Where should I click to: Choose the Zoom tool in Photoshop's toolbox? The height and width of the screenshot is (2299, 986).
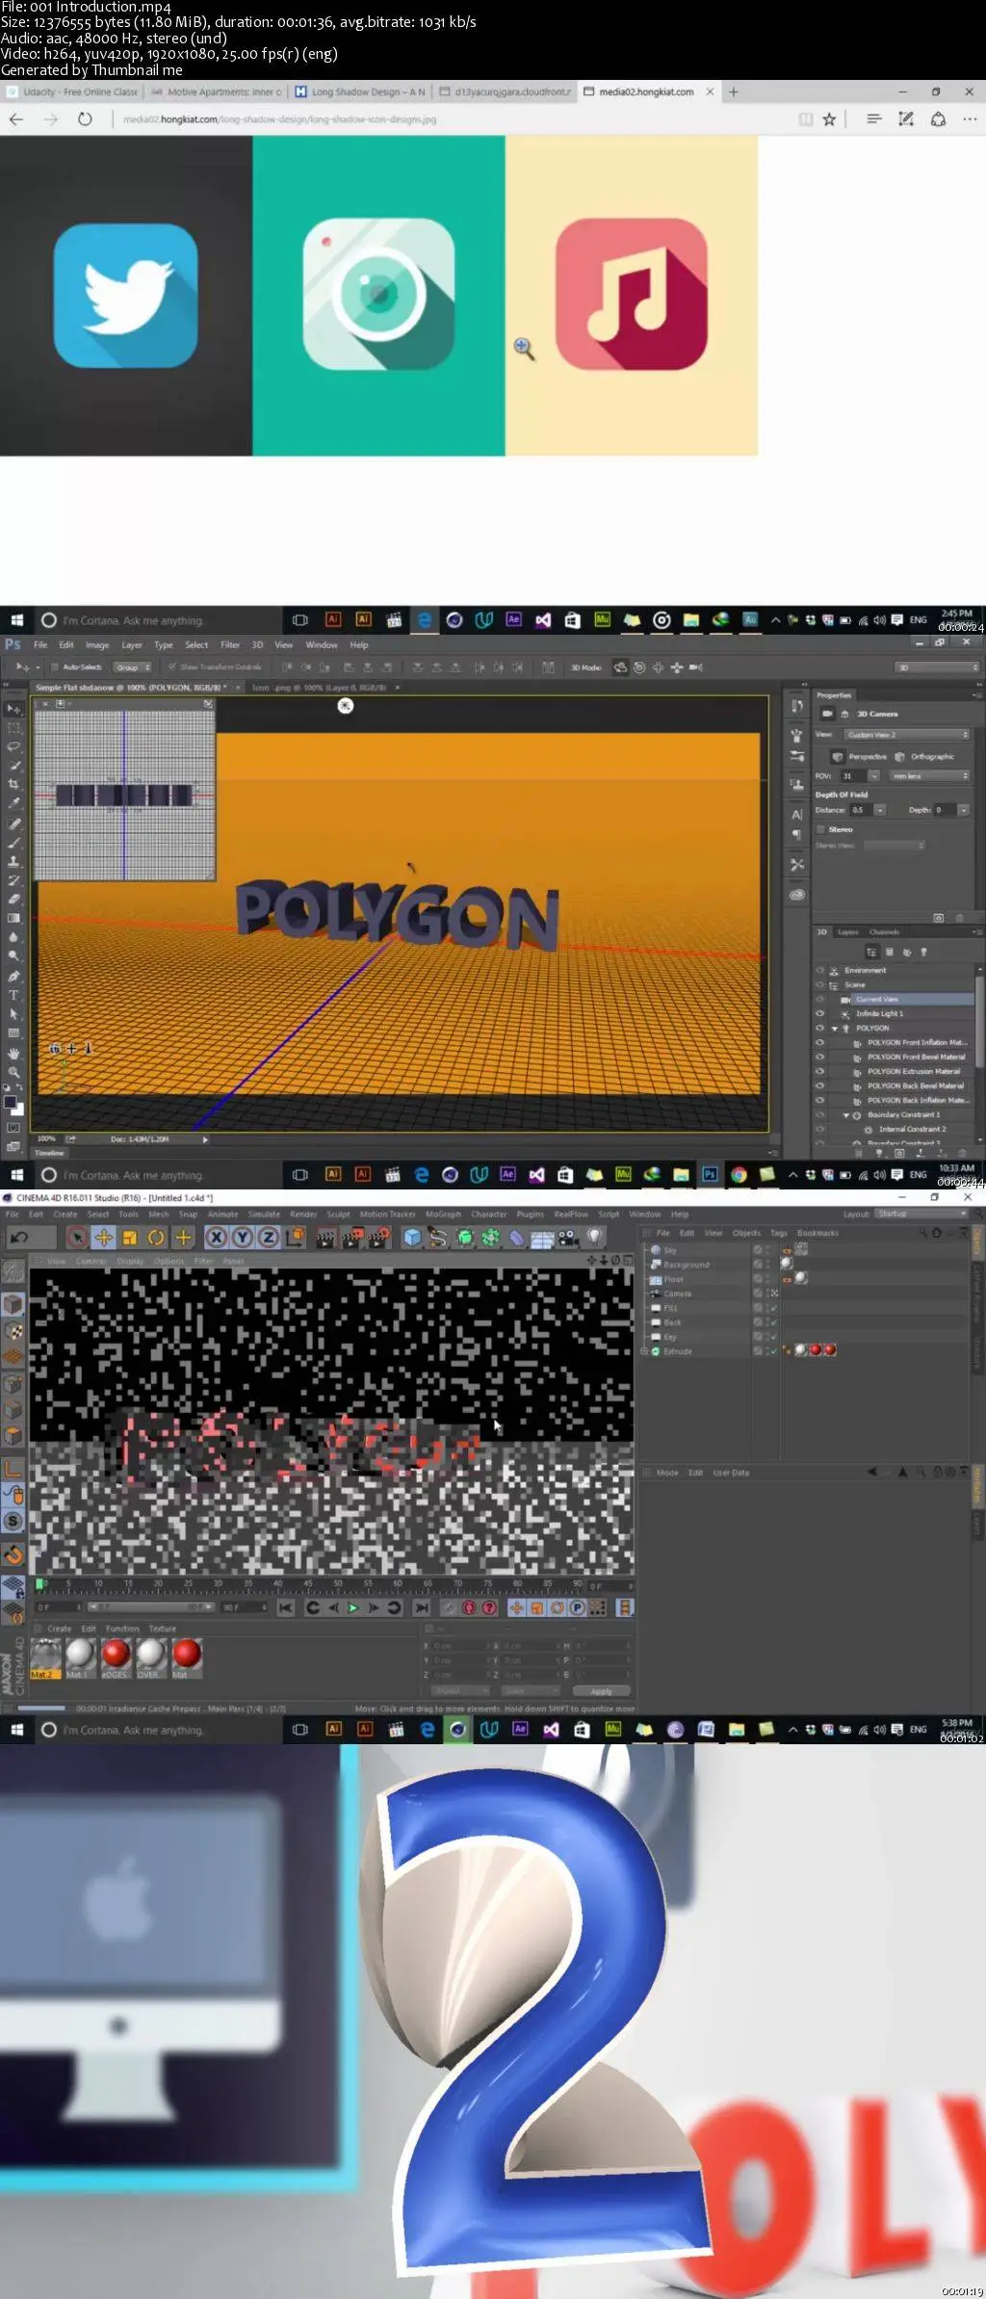coord(13,1071)
